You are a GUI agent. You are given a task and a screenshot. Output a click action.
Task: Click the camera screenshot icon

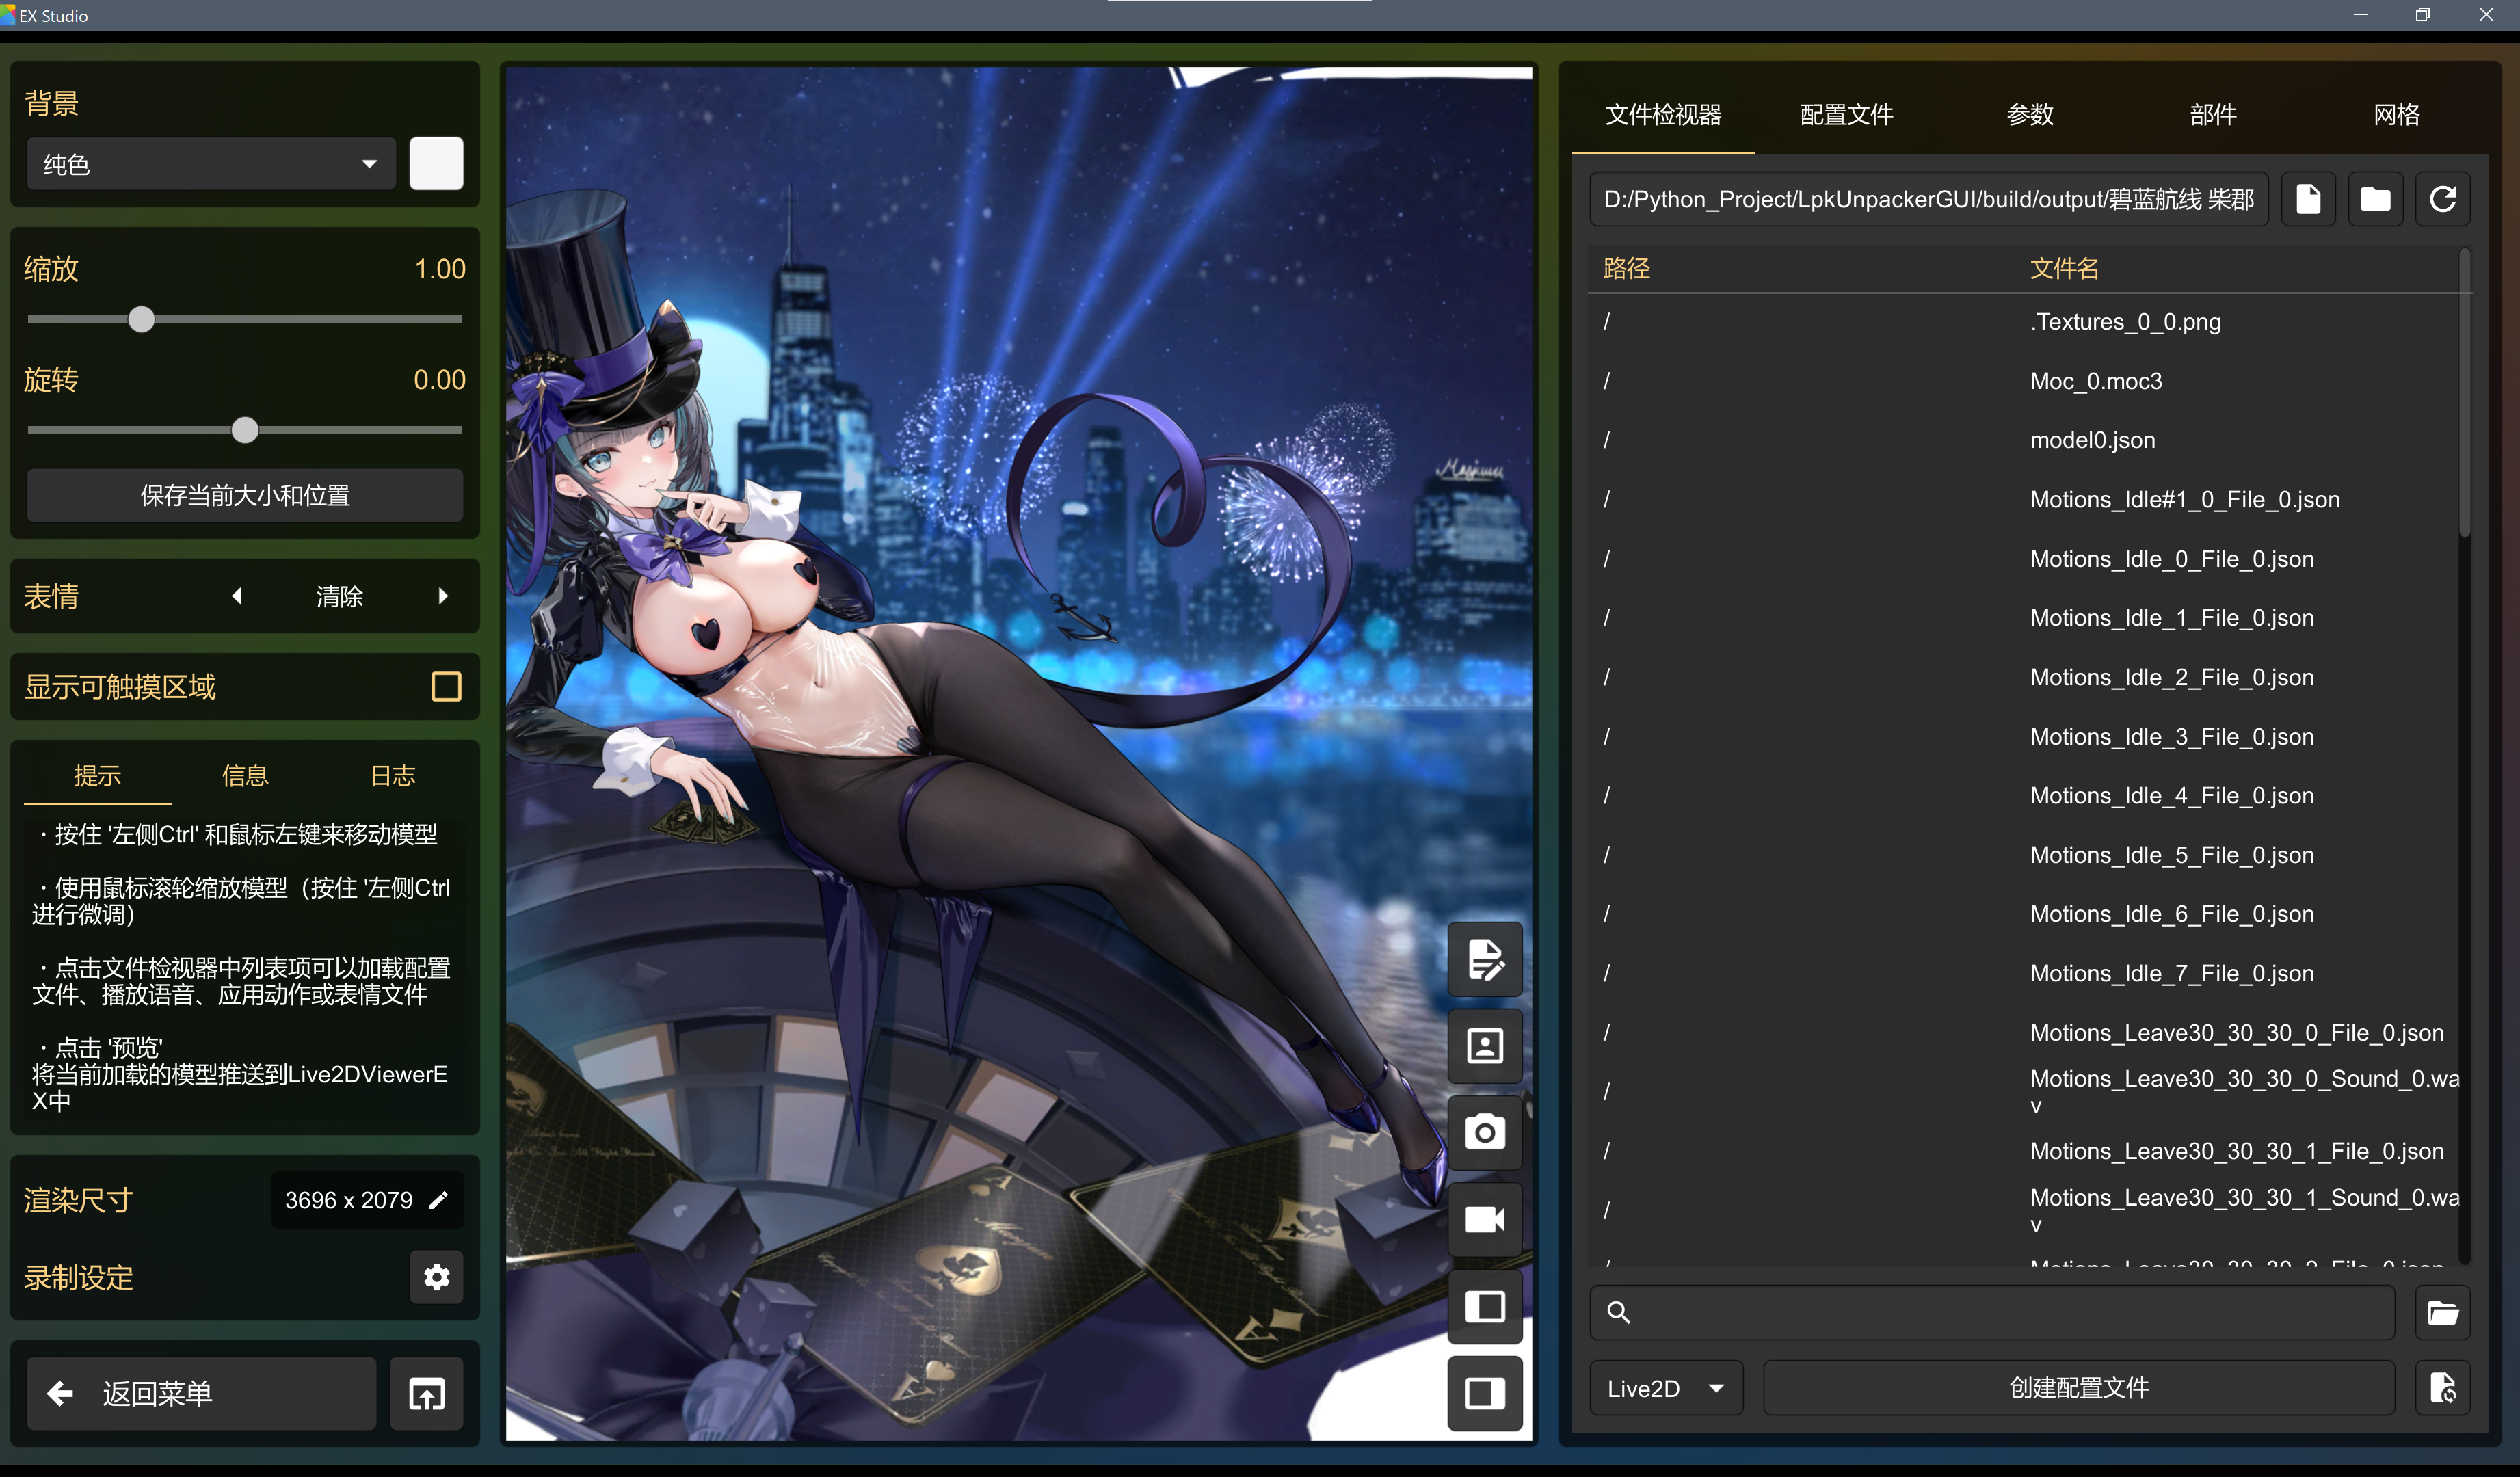click(1484, 1132)
